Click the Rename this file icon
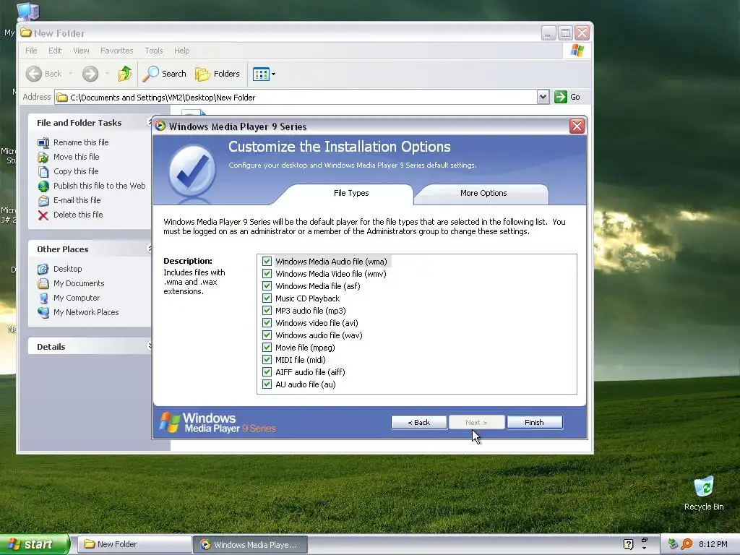This screenshot has height=555, width=740. (x=43, y=142)
